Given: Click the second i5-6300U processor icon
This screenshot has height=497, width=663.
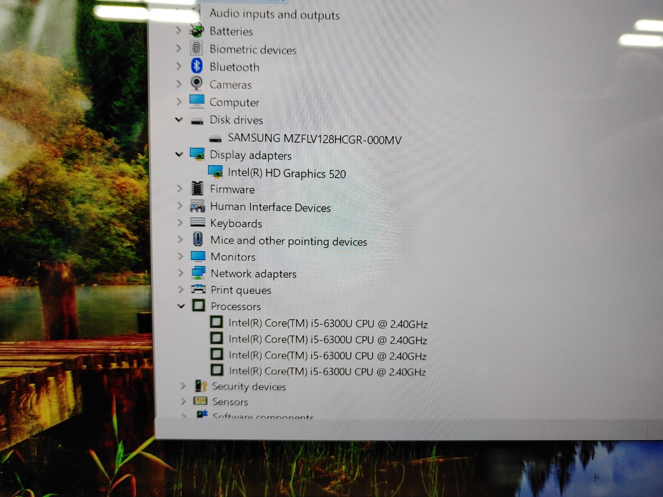Looking at the screenshot, I should 216,338.
